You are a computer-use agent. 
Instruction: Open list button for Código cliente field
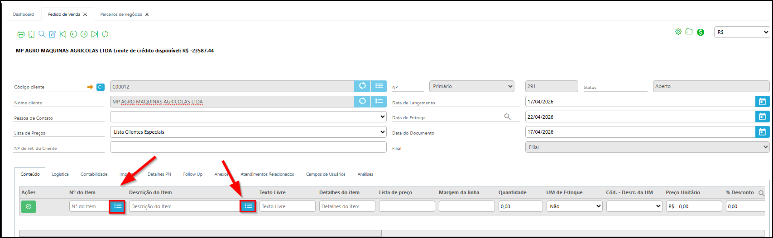pyautogui.click(x=379, y=86)
